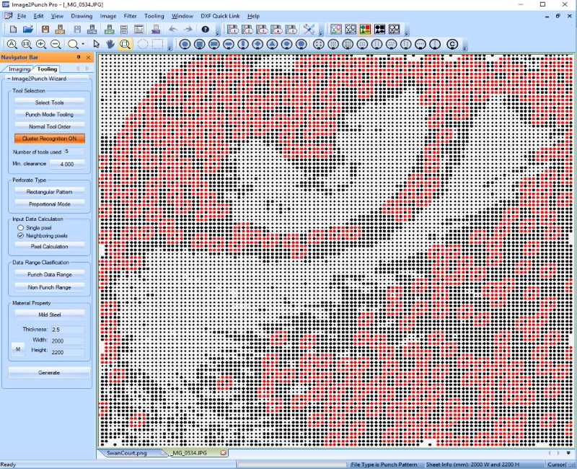The width and height of the screenshot is (577, 469).
Task: Click the Generate button
Action: pyautogui.click(x=49, y=372)
